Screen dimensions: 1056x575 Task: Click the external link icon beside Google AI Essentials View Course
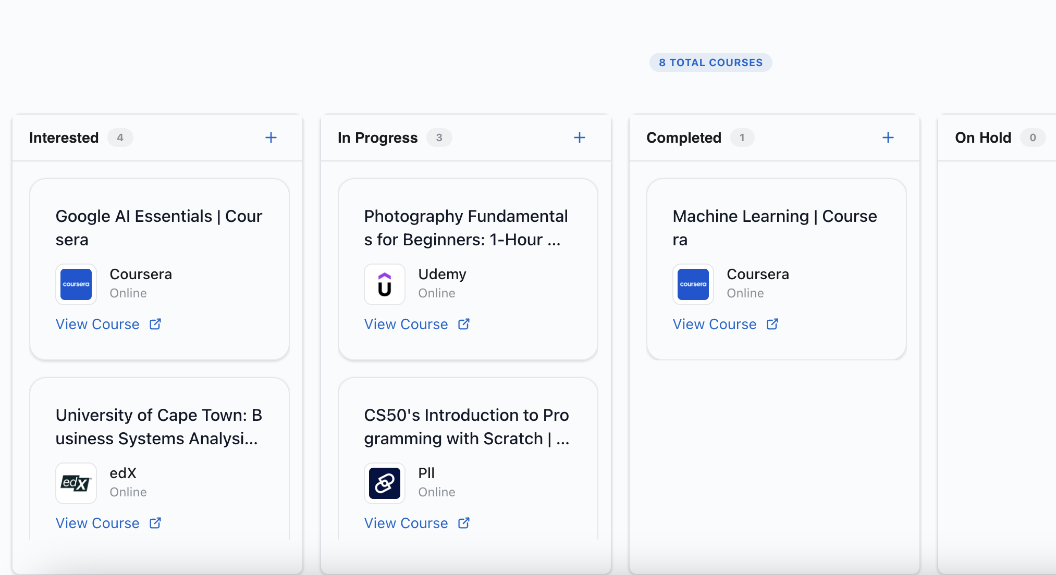tap(155, 324)
